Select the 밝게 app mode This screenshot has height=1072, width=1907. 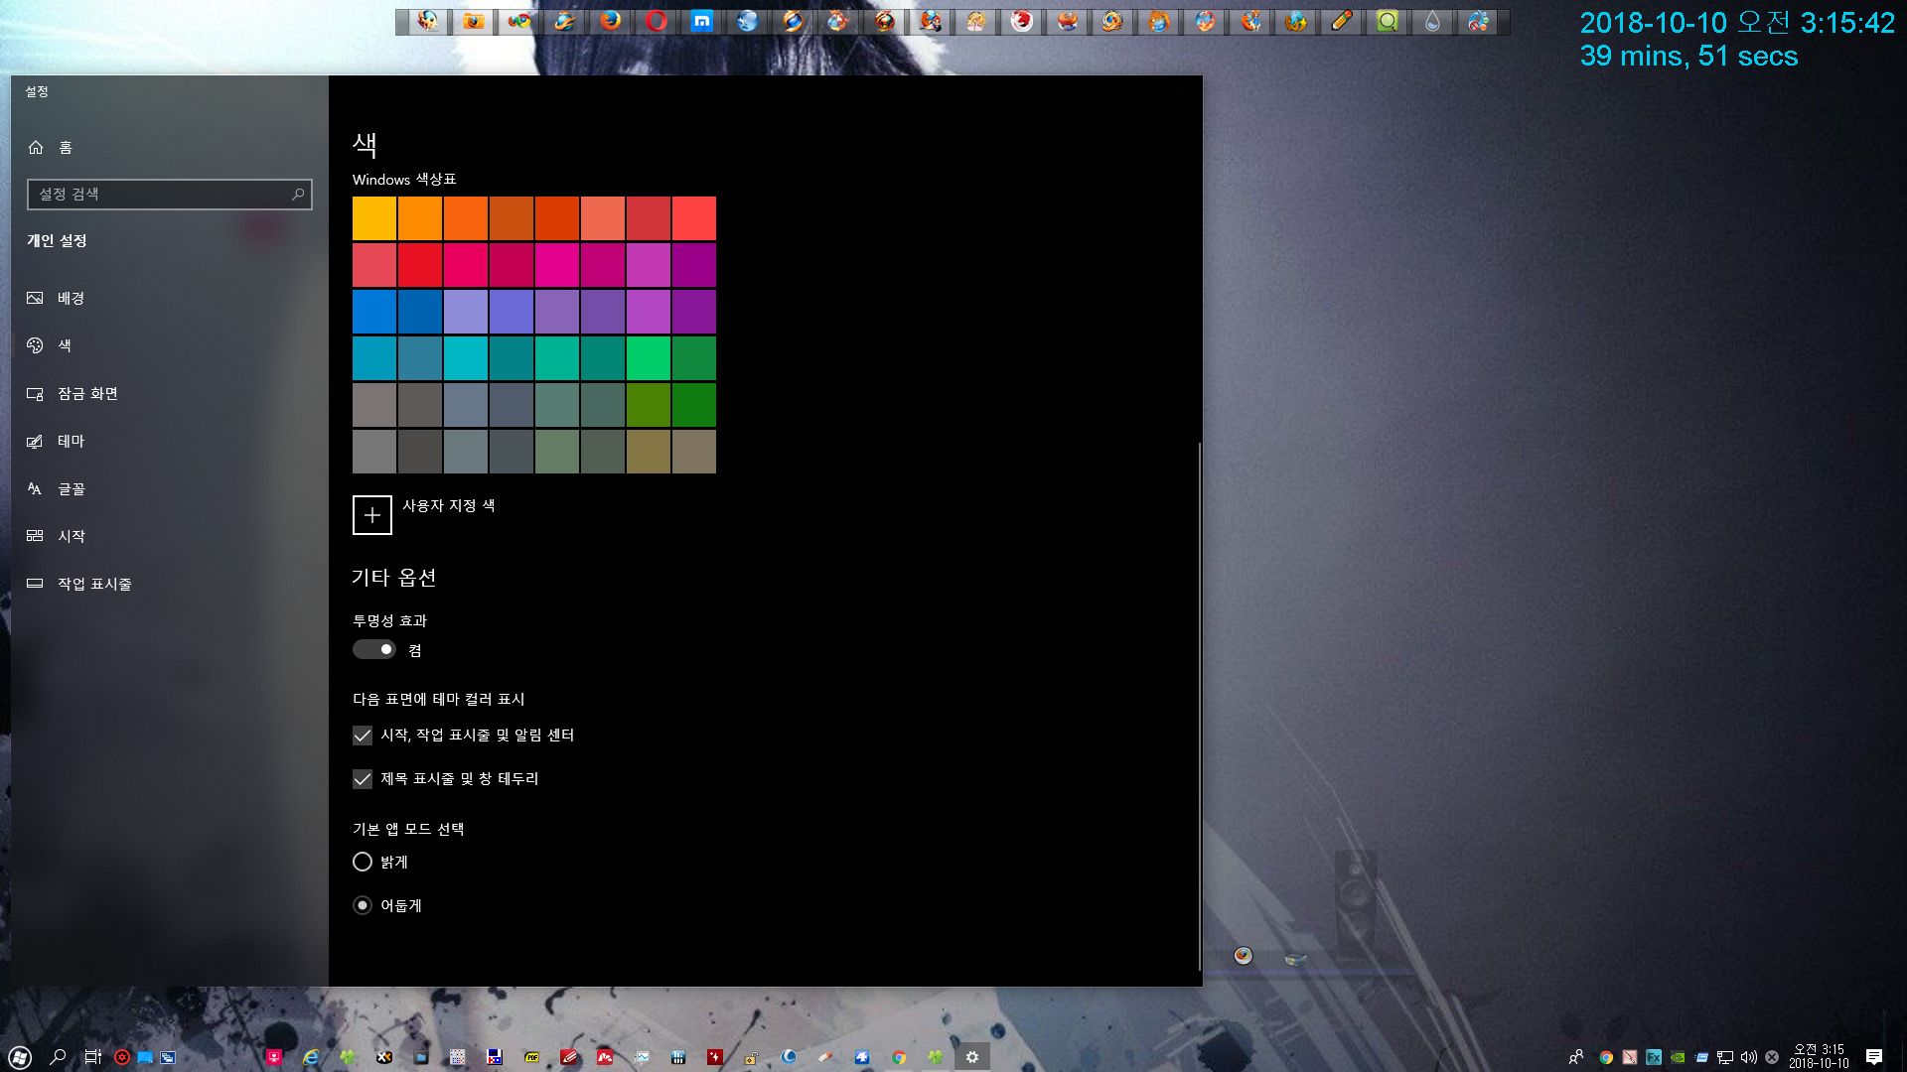363,862
